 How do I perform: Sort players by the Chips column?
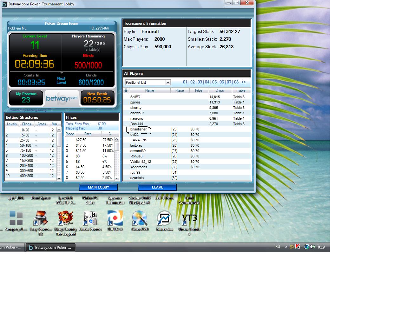point(219,90)
